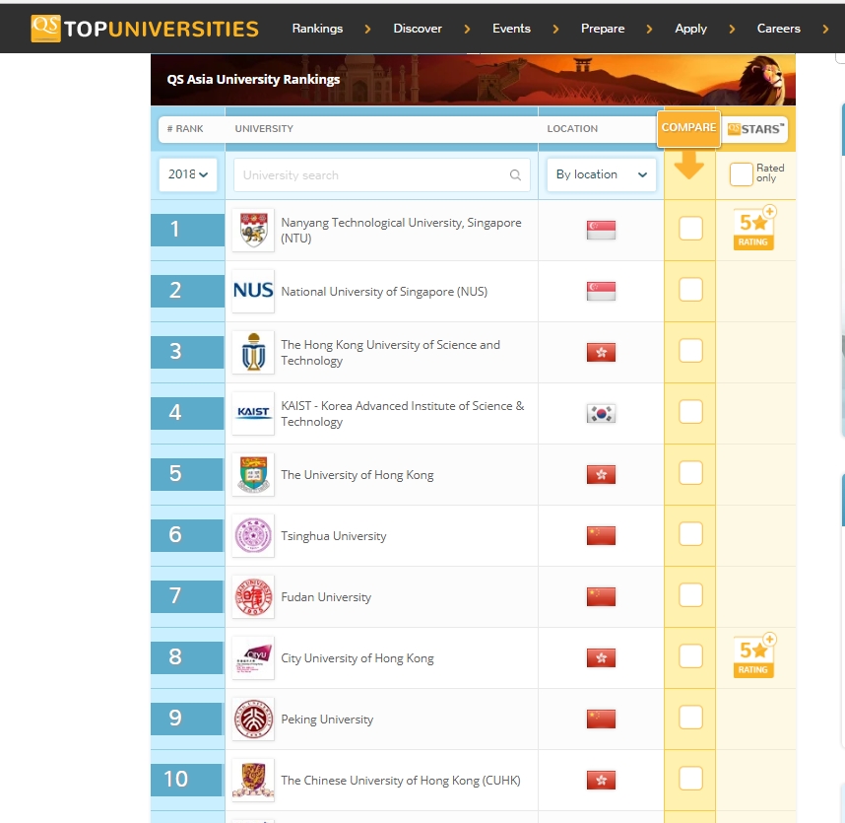
Task: Expand the Prepare menu chevron
Action: (649, 29)
